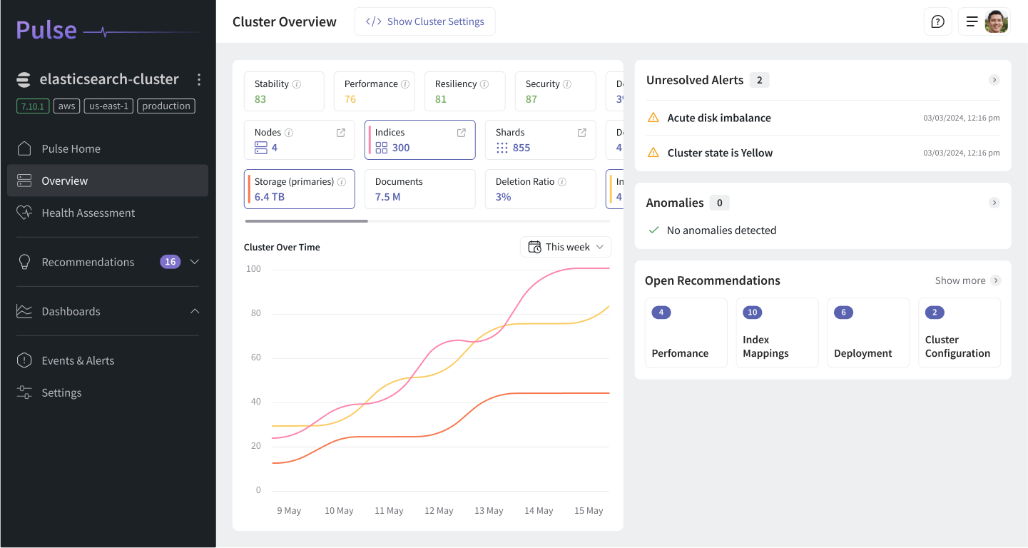Image resolution: width=1028 pixels, height=548 pixels.
Task: Open Recommendations menu item
Action: (x=108, y=262)
